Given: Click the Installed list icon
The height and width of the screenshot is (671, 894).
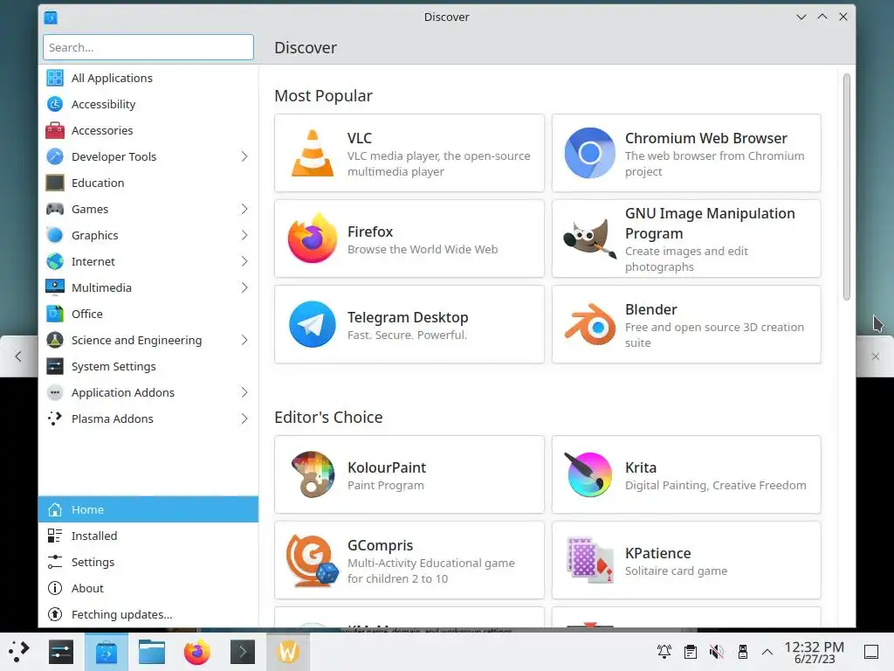Looking at the screenshot, I should click(55, 536).
